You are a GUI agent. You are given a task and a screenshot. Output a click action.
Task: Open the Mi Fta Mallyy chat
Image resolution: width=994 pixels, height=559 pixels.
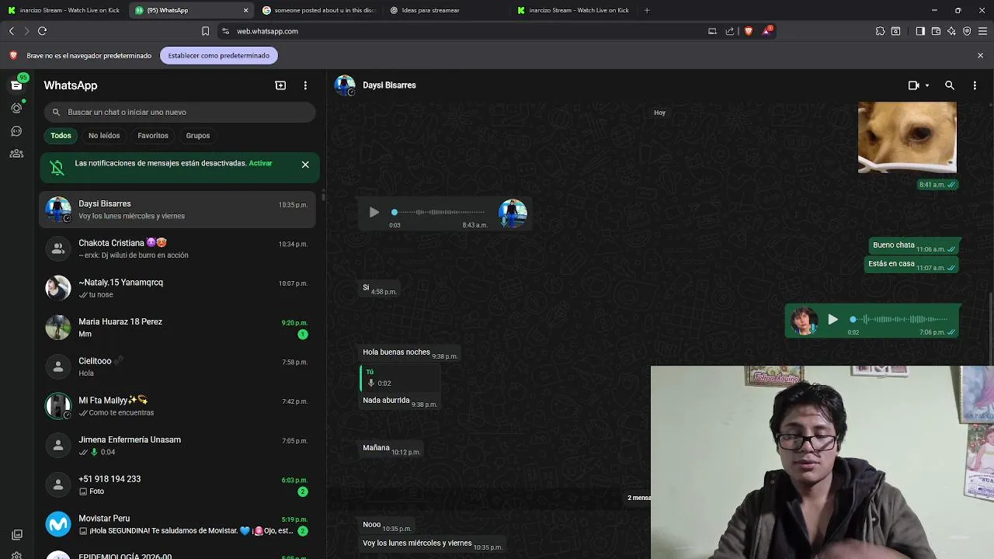[178, 406]
